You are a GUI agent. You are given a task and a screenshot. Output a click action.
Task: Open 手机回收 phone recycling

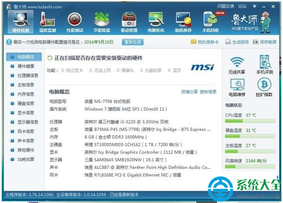211,22
